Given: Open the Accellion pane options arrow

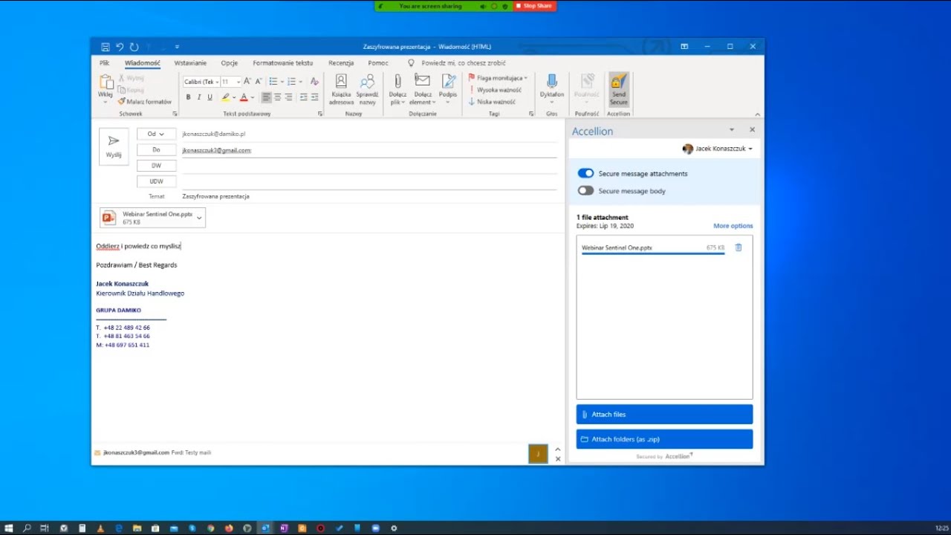Looking at the screenshot, I should tap(732, 130).
